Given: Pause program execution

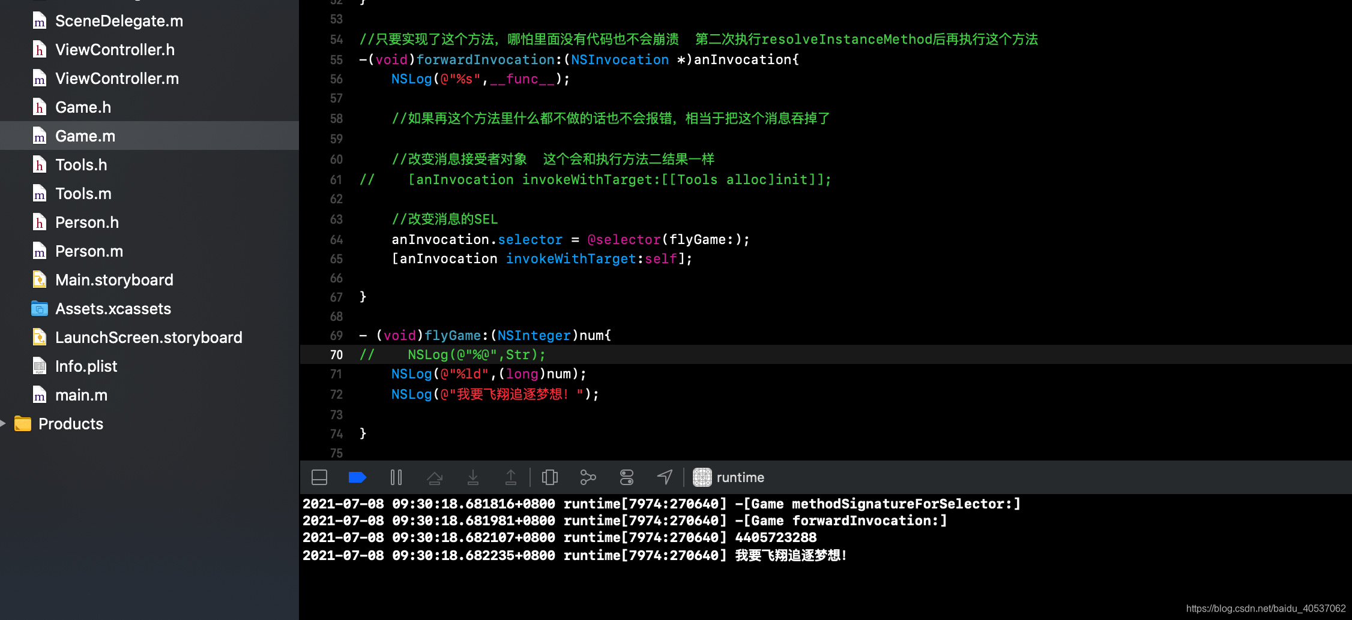Looking at the screenshot, I should pyautogui.click(x=396, y=477).
